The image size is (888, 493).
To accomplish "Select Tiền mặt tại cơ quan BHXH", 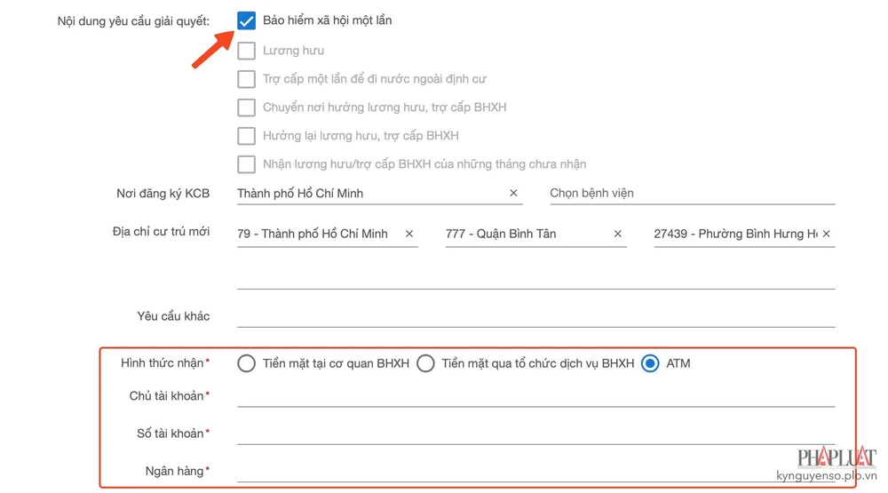I will click(247, 363).
